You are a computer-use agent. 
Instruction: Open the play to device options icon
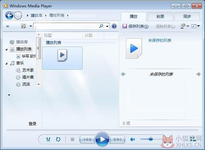[x=183, y=26]
